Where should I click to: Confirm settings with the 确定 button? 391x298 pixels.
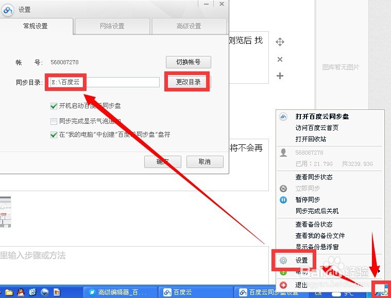point(163,162)
